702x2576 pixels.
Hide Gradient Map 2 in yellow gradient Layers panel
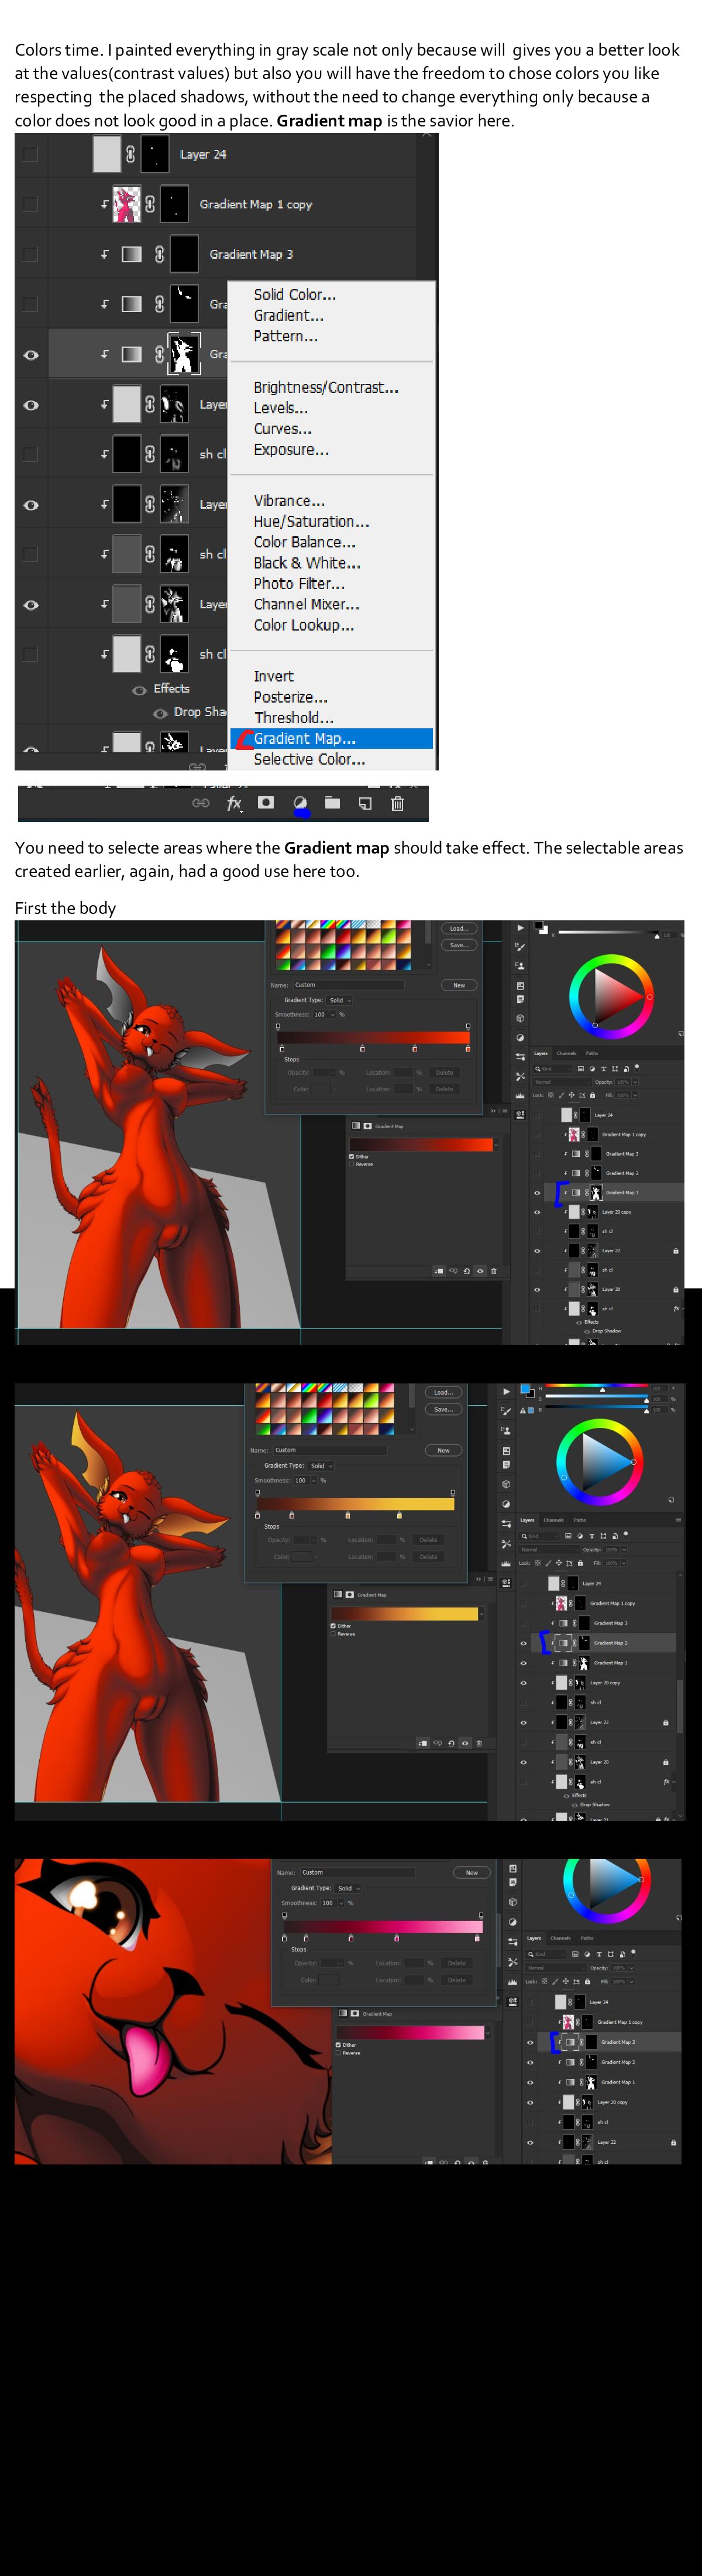click(523, 1643)
